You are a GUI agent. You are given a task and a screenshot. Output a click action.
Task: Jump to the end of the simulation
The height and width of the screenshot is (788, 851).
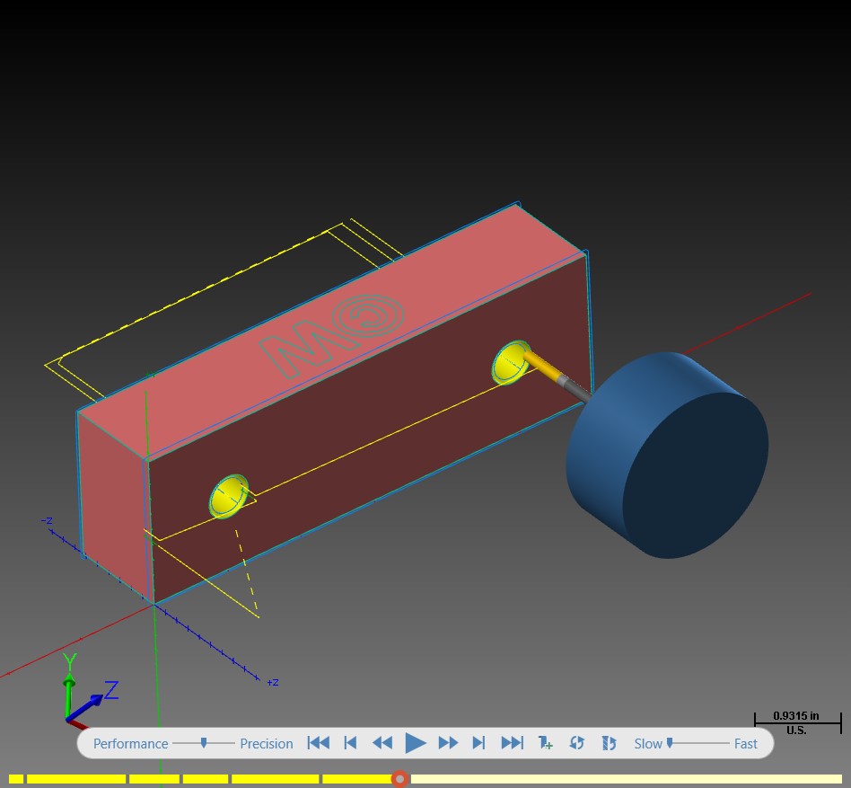[512, 743]
